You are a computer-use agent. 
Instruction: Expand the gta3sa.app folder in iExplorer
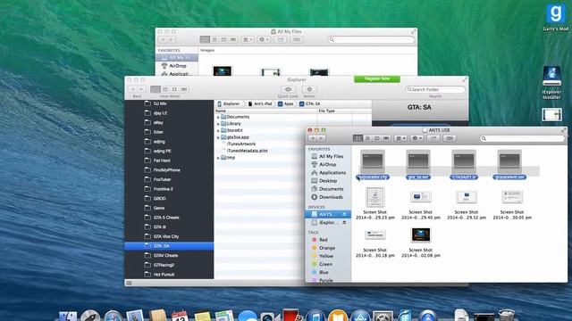(218, 137)
